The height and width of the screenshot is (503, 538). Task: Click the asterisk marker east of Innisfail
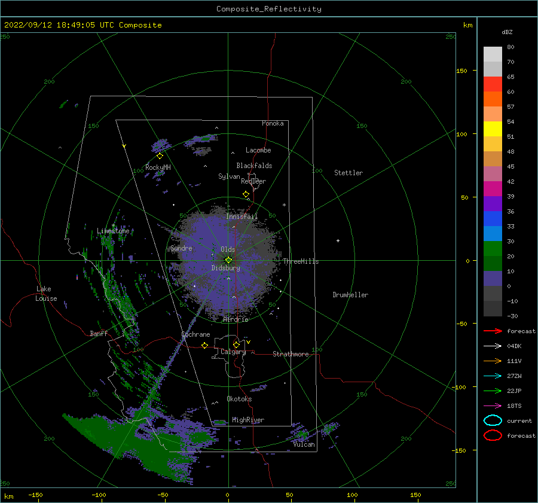click(x=284, y=205)
